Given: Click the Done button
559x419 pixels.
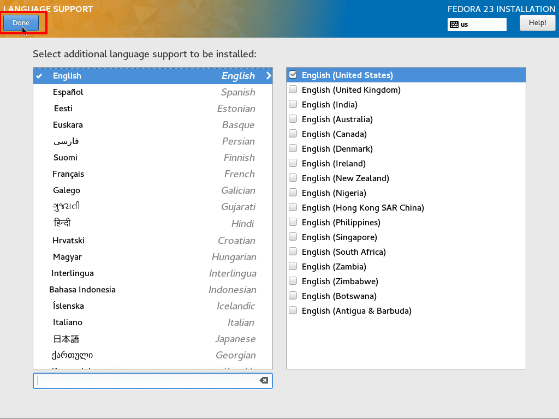Looking at the screenshot, I should point(21,23).
